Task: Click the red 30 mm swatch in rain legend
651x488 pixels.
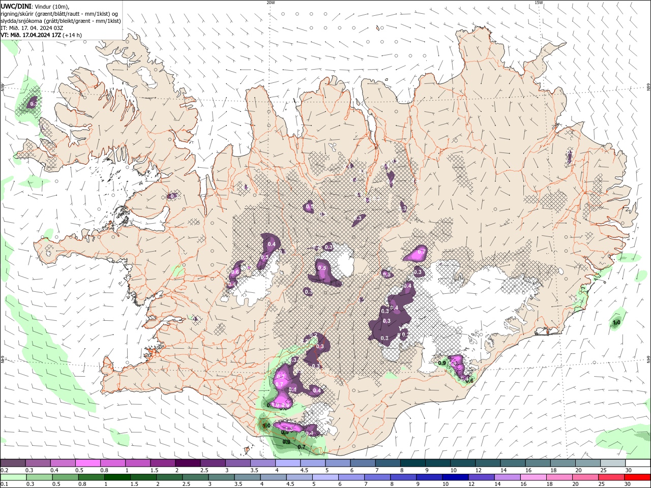Action: [x=637, y=477]
